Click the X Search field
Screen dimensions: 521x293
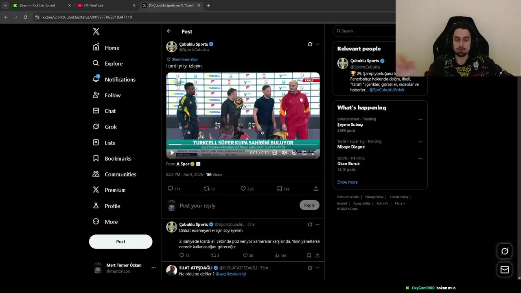[x=364, y=31]
